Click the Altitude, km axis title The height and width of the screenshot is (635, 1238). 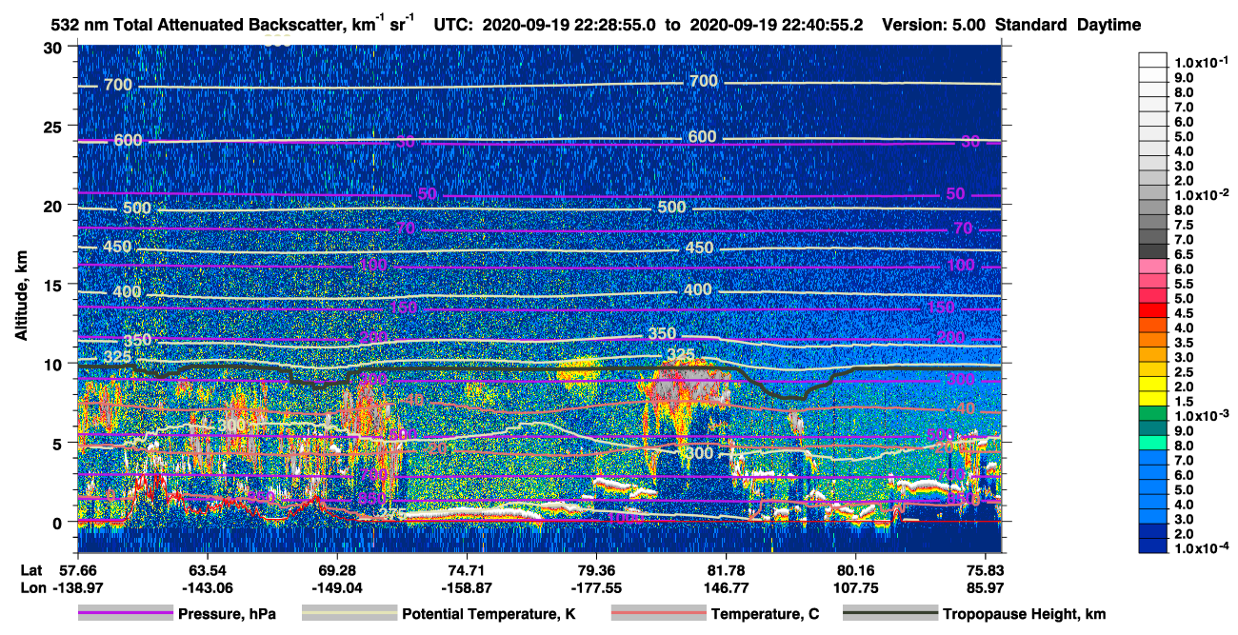[21, 298]
